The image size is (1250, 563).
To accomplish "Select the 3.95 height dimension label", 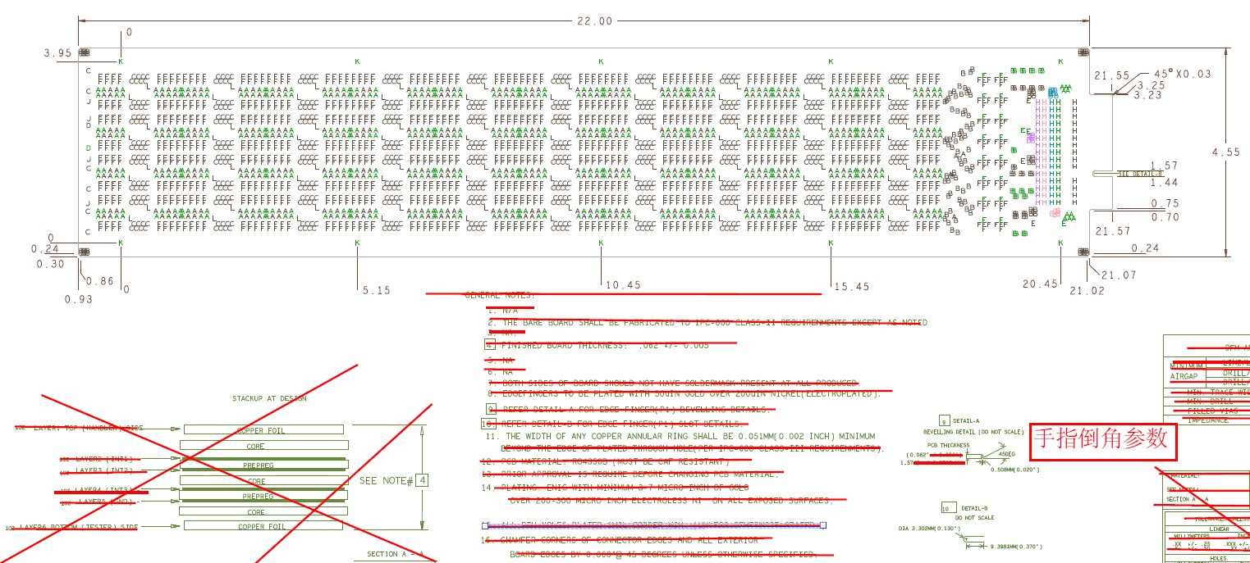I will pos(58,54).
